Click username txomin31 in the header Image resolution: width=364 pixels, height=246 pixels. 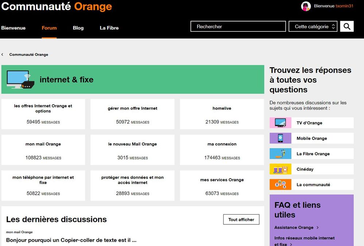point(344,6)
